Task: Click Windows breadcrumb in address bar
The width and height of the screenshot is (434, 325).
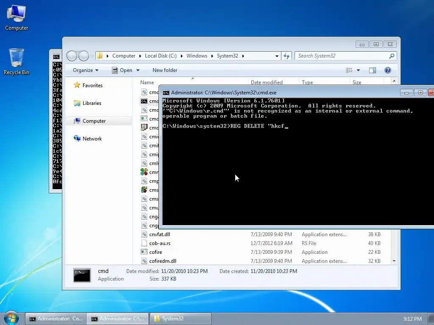Action: pyautogui.click(x=197, y=56)
